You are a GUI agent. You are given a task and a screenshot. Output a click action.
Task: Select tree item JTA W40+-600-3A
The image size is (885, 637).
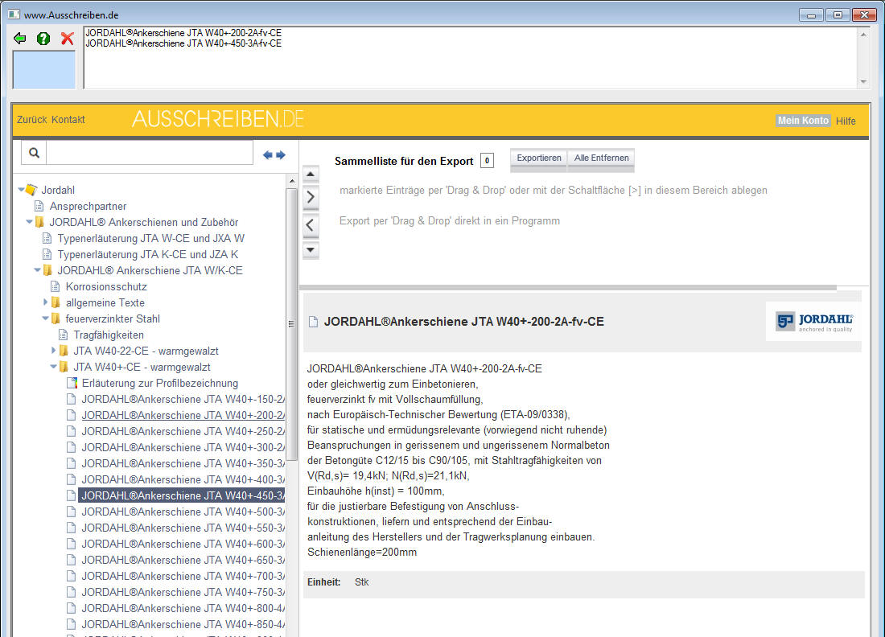pos(183,544)
